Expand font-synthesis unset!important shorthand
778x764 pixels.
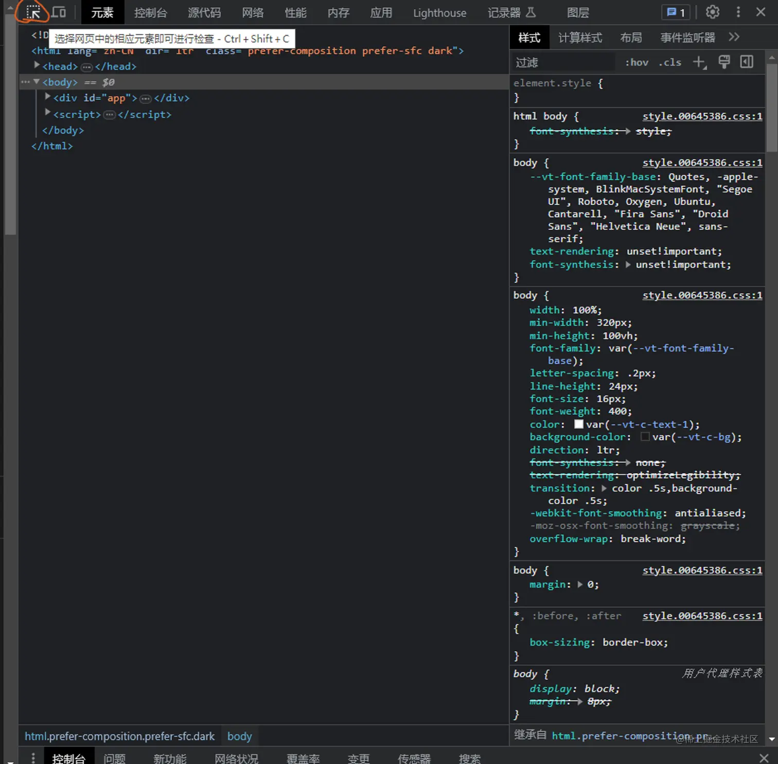(x=628, y=264)
